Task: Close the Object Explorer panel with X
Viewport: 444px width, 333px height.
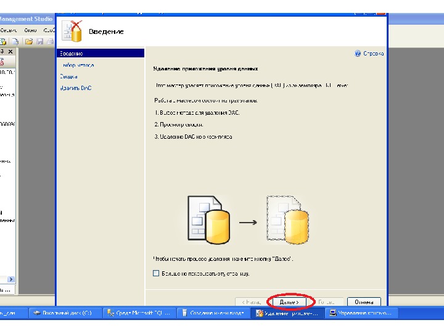Action: (x=10, y=52)
